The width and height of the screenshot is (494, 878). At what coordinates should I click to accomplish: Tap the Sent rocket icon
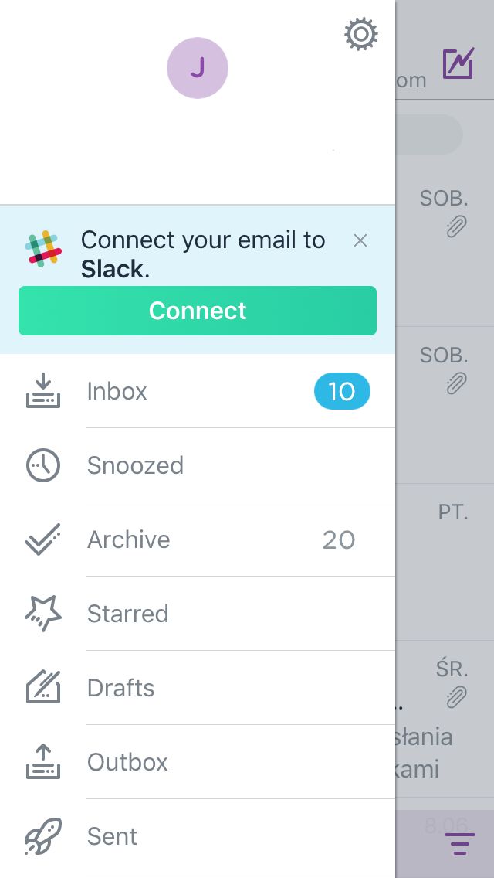coord(43,836)
